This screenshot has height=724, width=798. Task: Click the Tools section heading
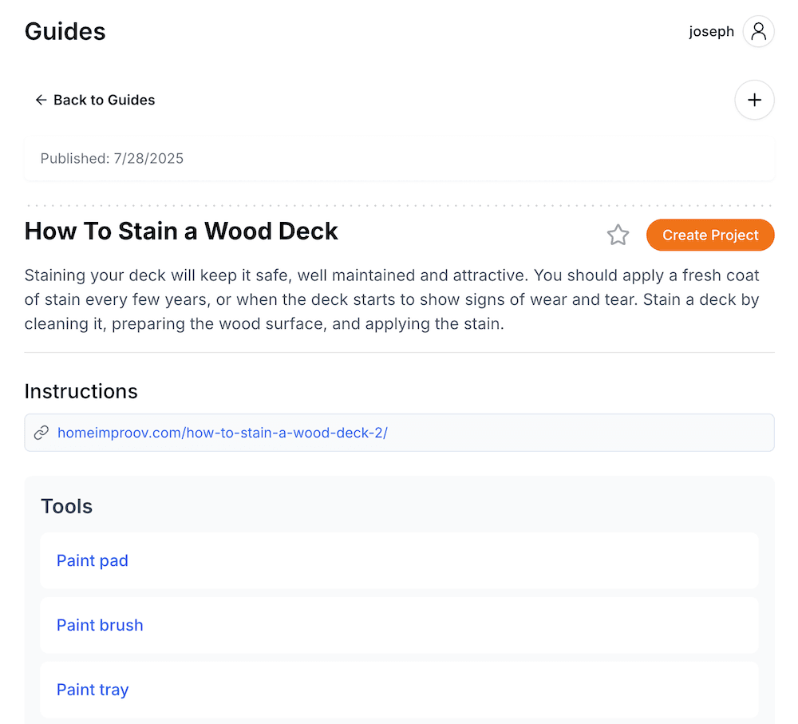click(66, 506)
